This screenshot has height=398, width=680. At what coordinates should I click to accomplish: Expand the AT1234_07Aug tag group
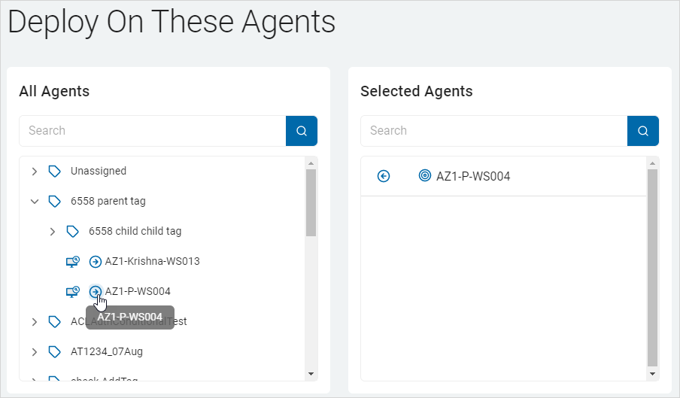pyautogui.click(x=35, y=352)
